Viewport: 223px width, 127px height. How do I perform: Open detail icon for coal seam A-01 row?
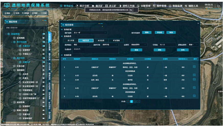pos(194,67)
